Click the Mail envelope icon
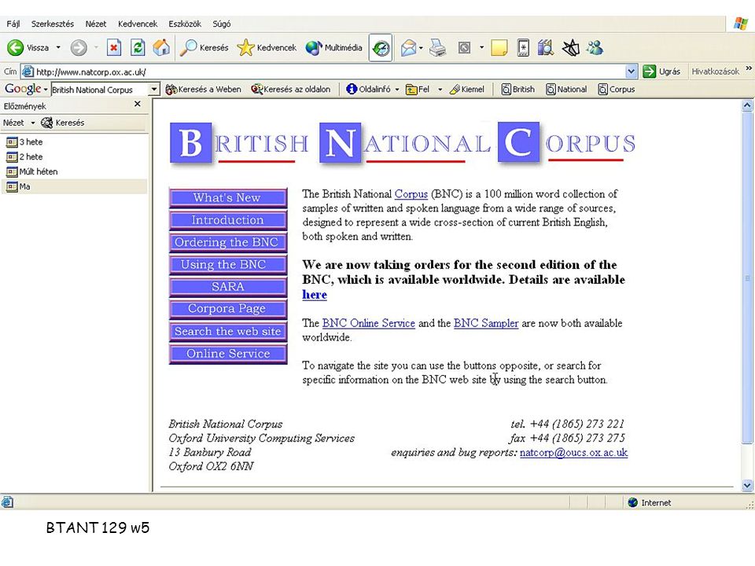 click(408, 47)
